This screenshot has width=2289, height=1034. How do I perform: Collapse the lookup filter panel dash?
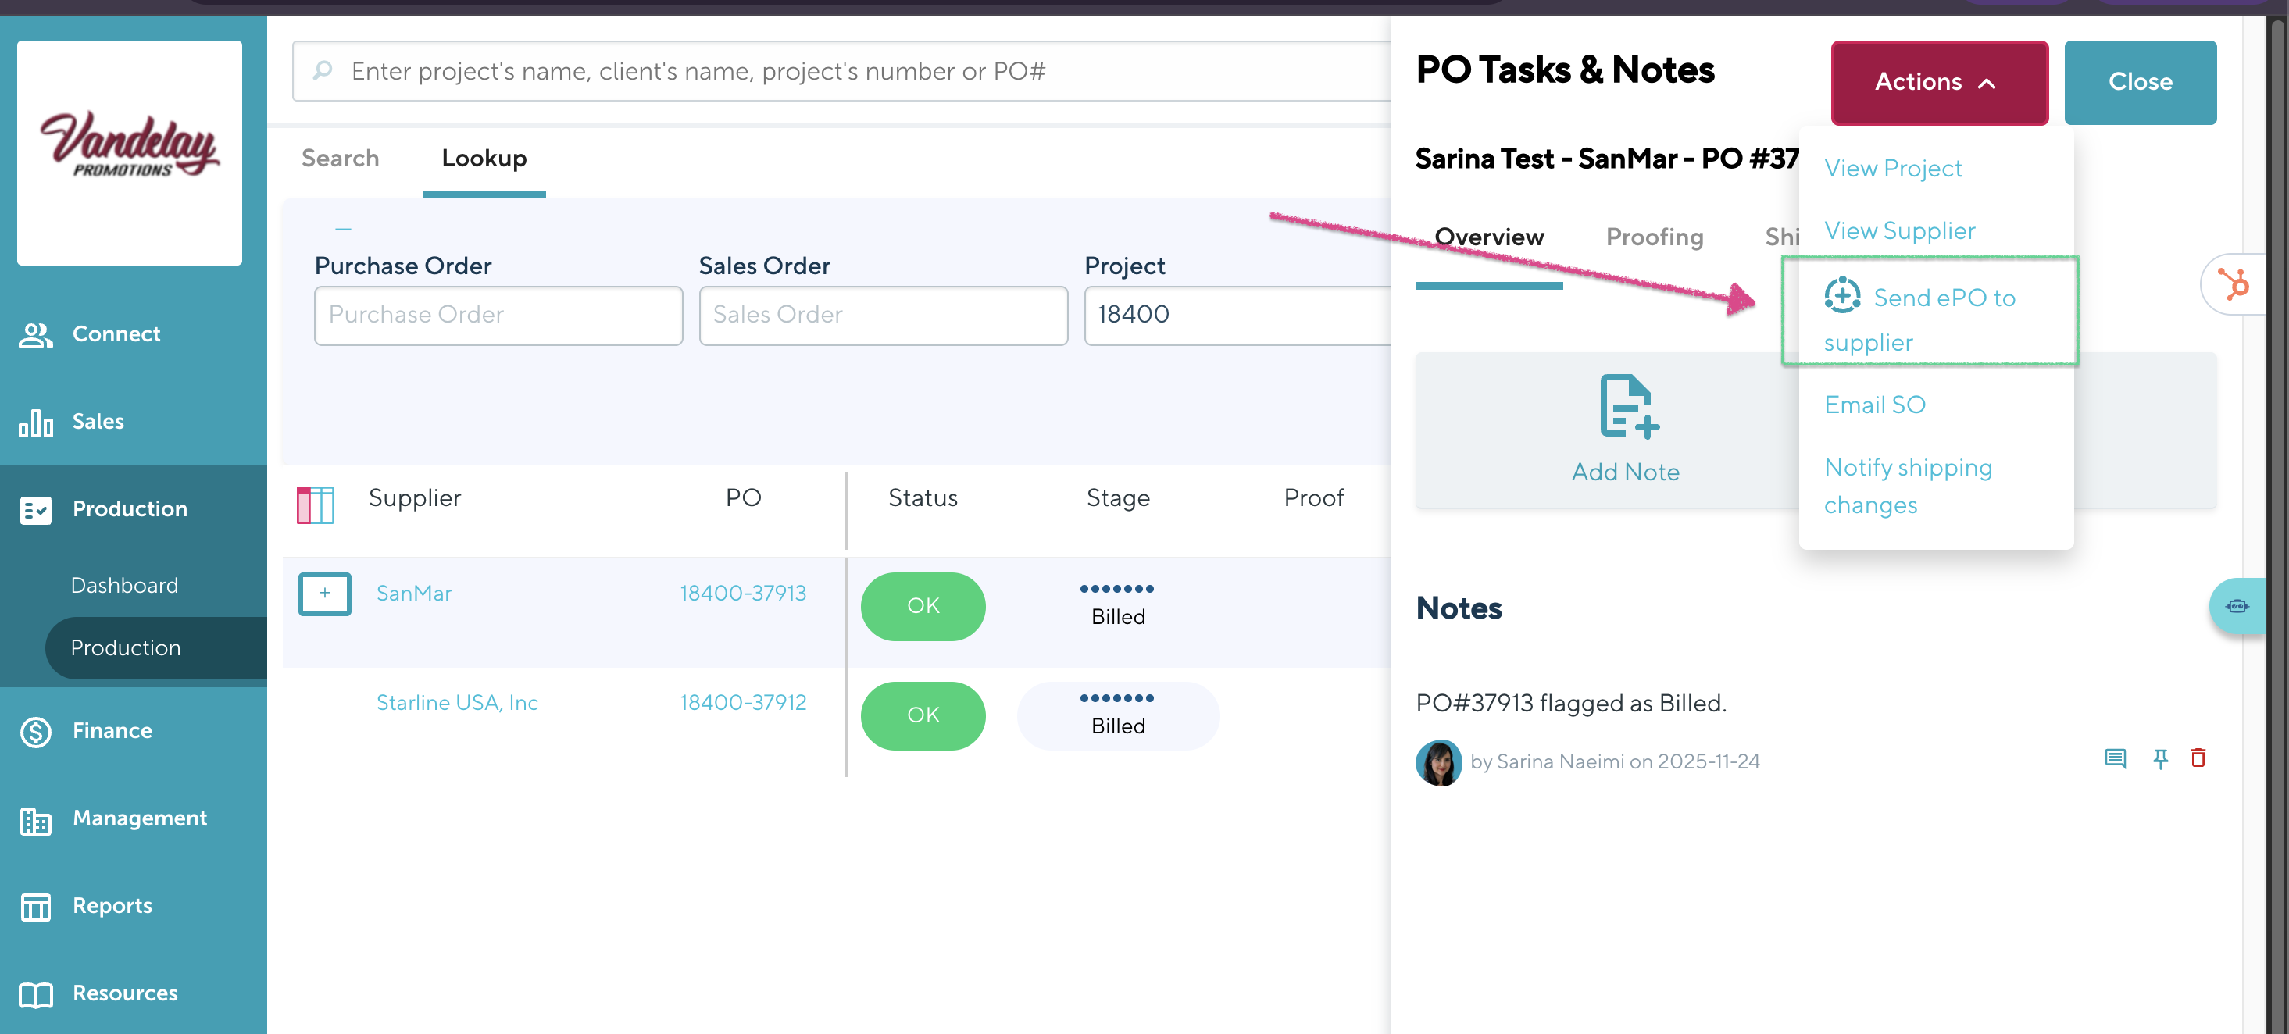pyautogui.click(x=343, y=229)
